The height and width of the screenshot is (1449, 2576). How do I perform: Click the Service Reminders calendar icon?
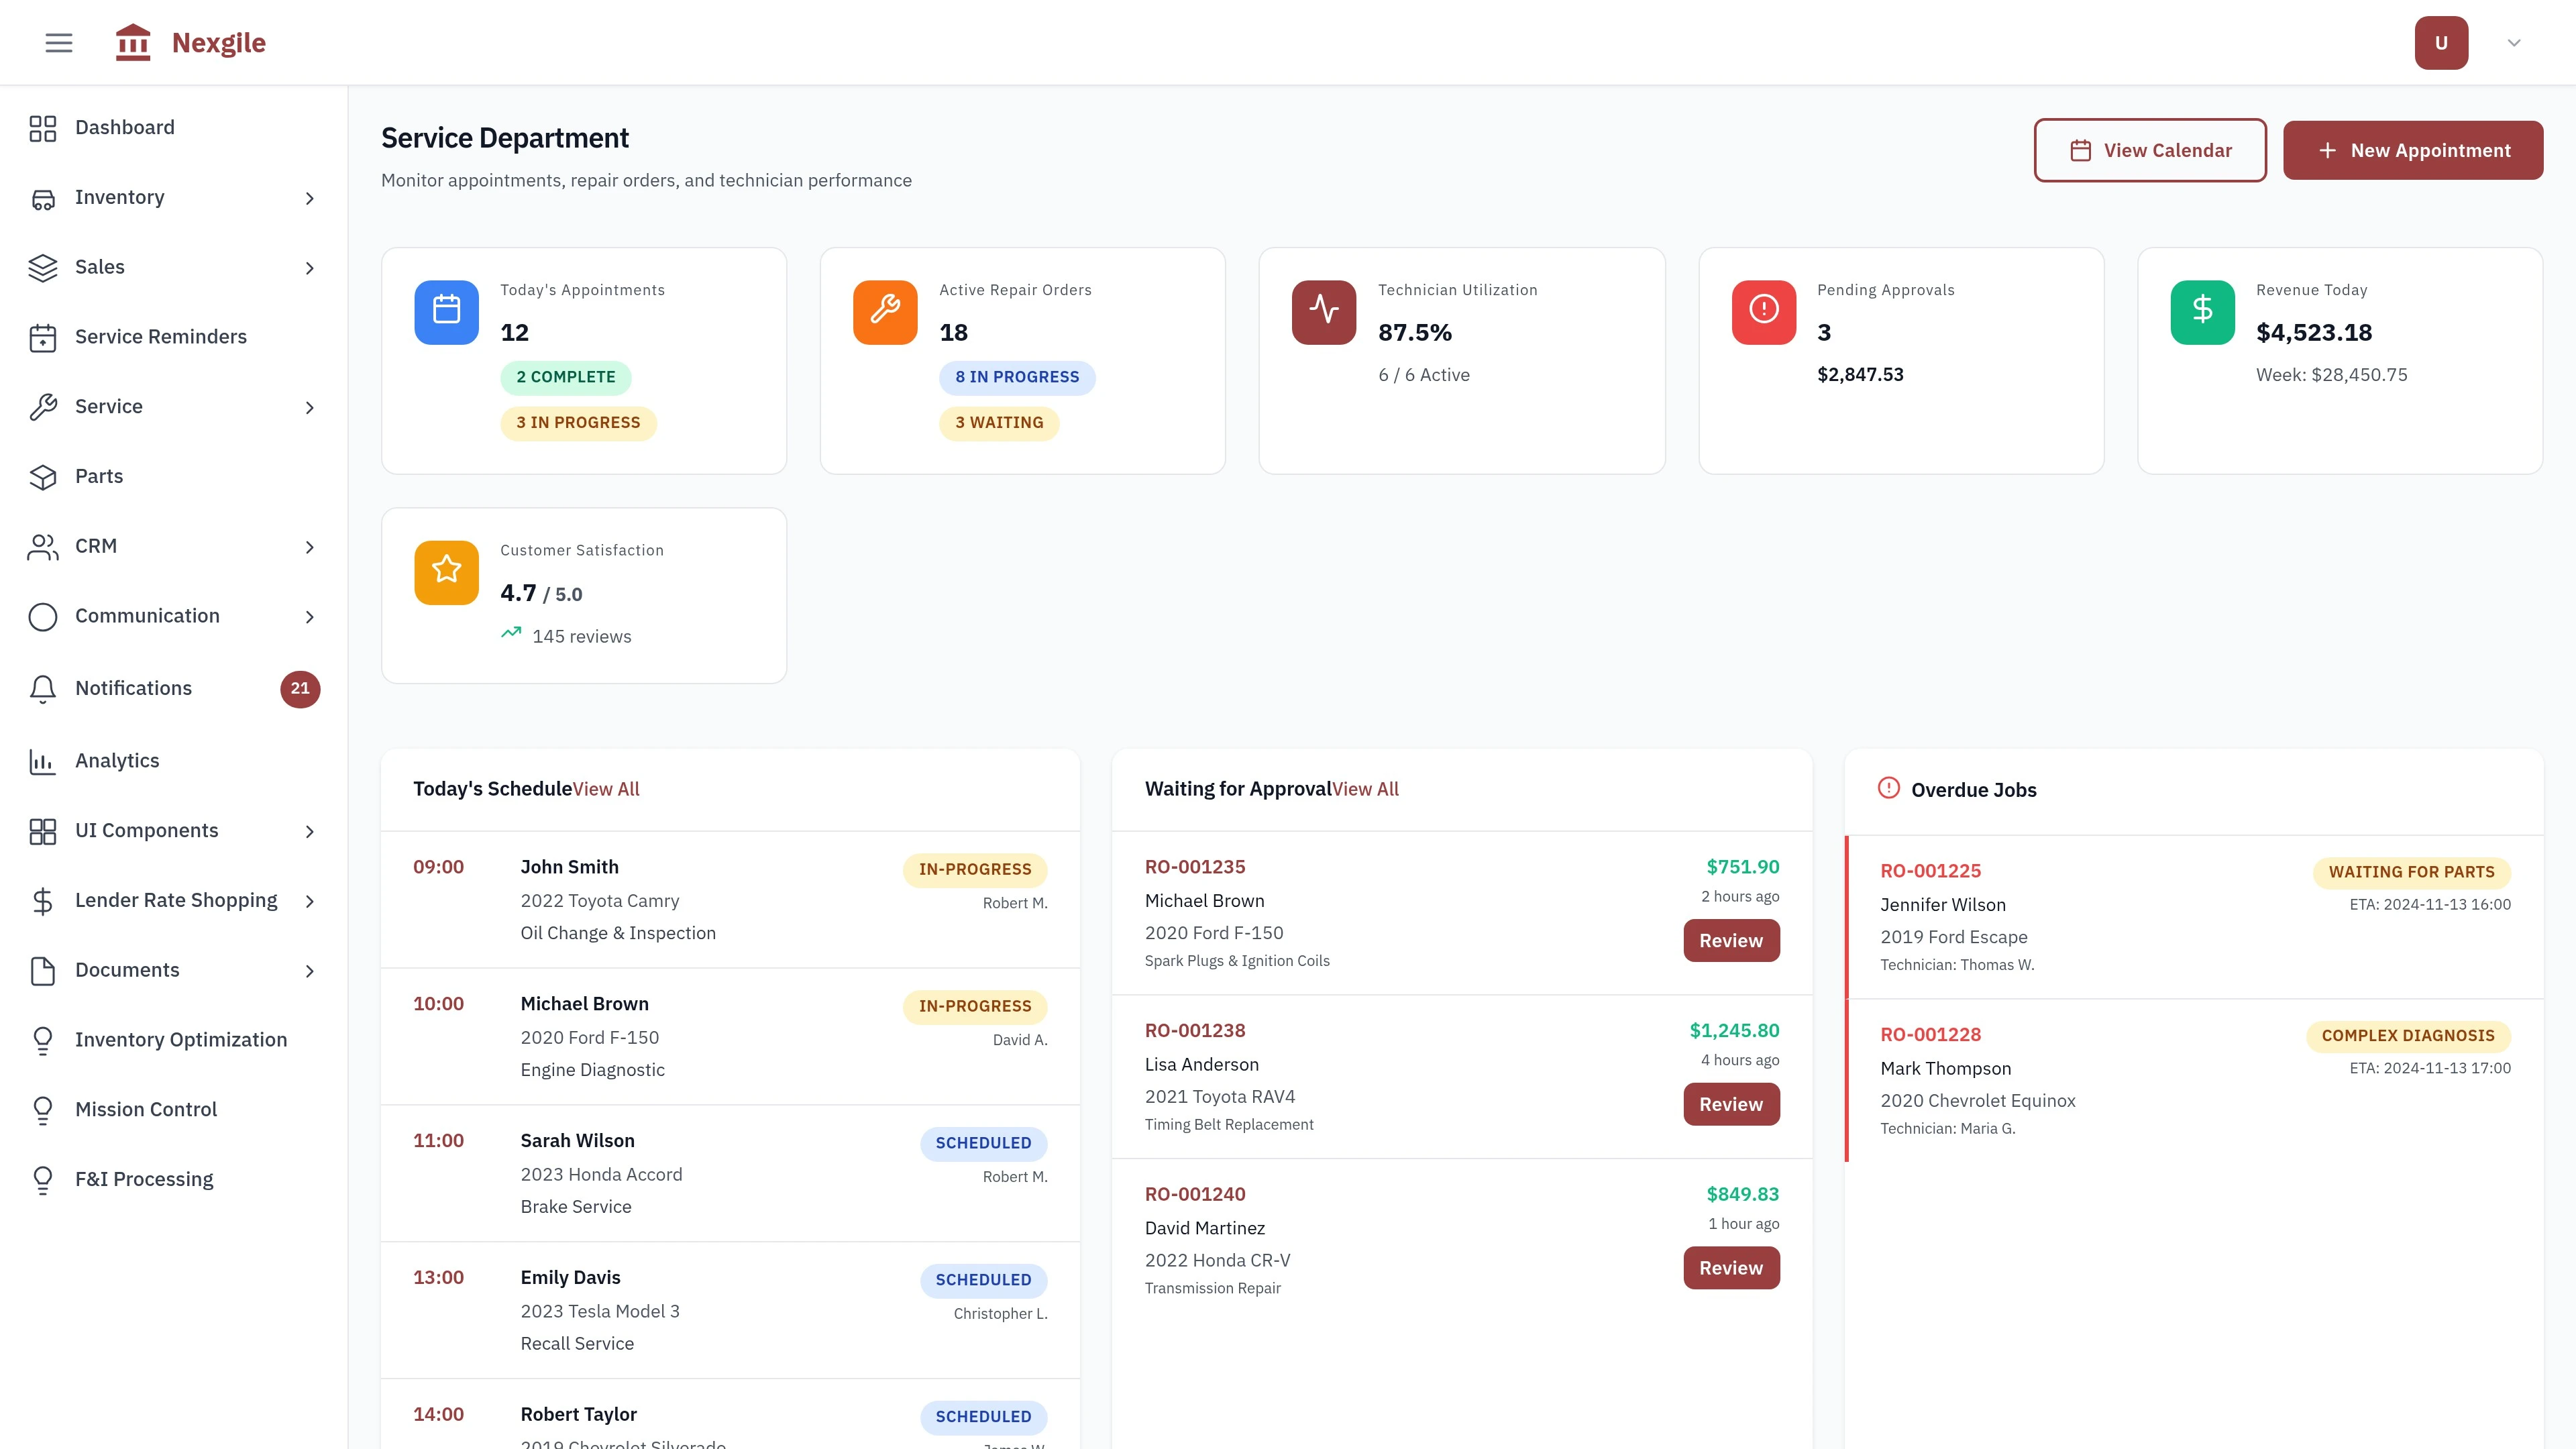tap(43, 338)
